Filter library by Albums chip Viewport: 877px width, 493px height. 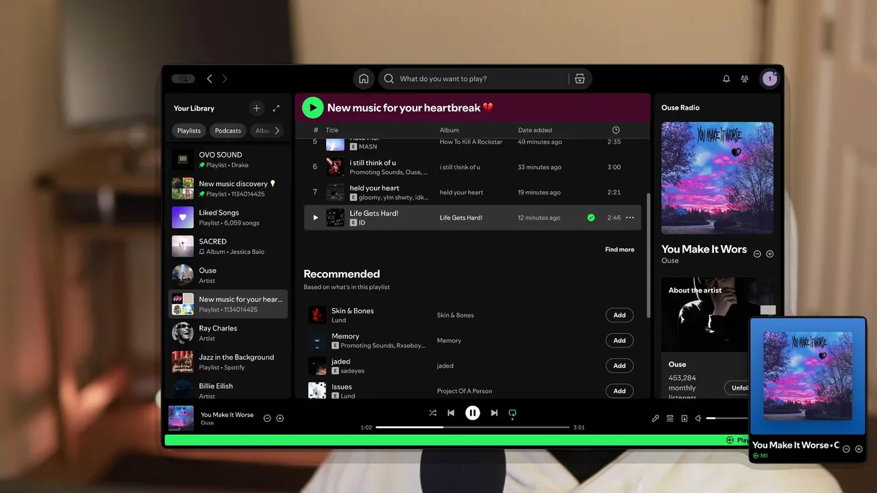[261, 131]
